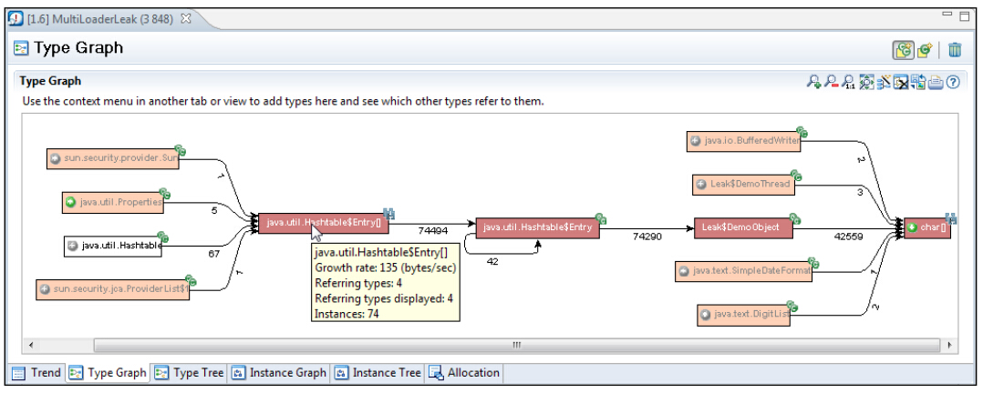
Task: Click the scrollbar right arrow
Action: point(952,345)
